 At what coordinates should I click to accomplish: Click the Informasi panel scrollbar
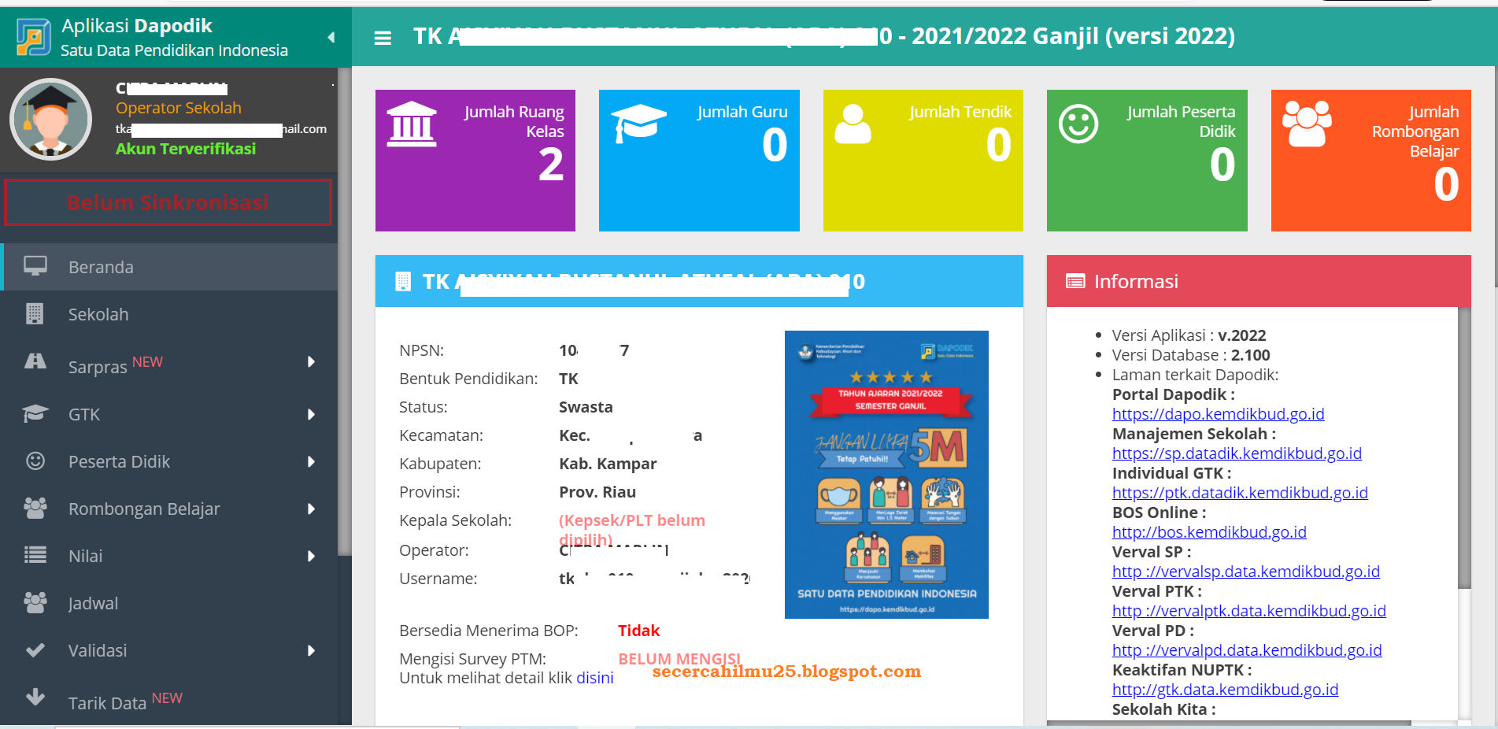point(1464,447)
